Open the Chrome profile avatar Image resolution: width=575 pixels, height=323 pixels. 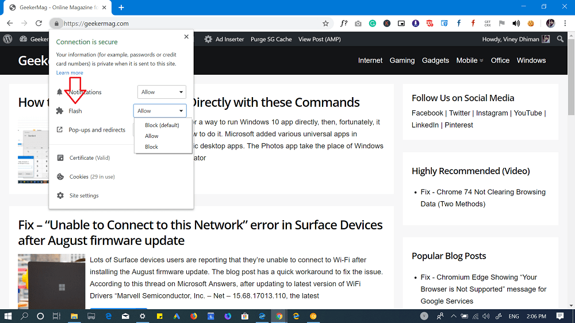[550, 24]
